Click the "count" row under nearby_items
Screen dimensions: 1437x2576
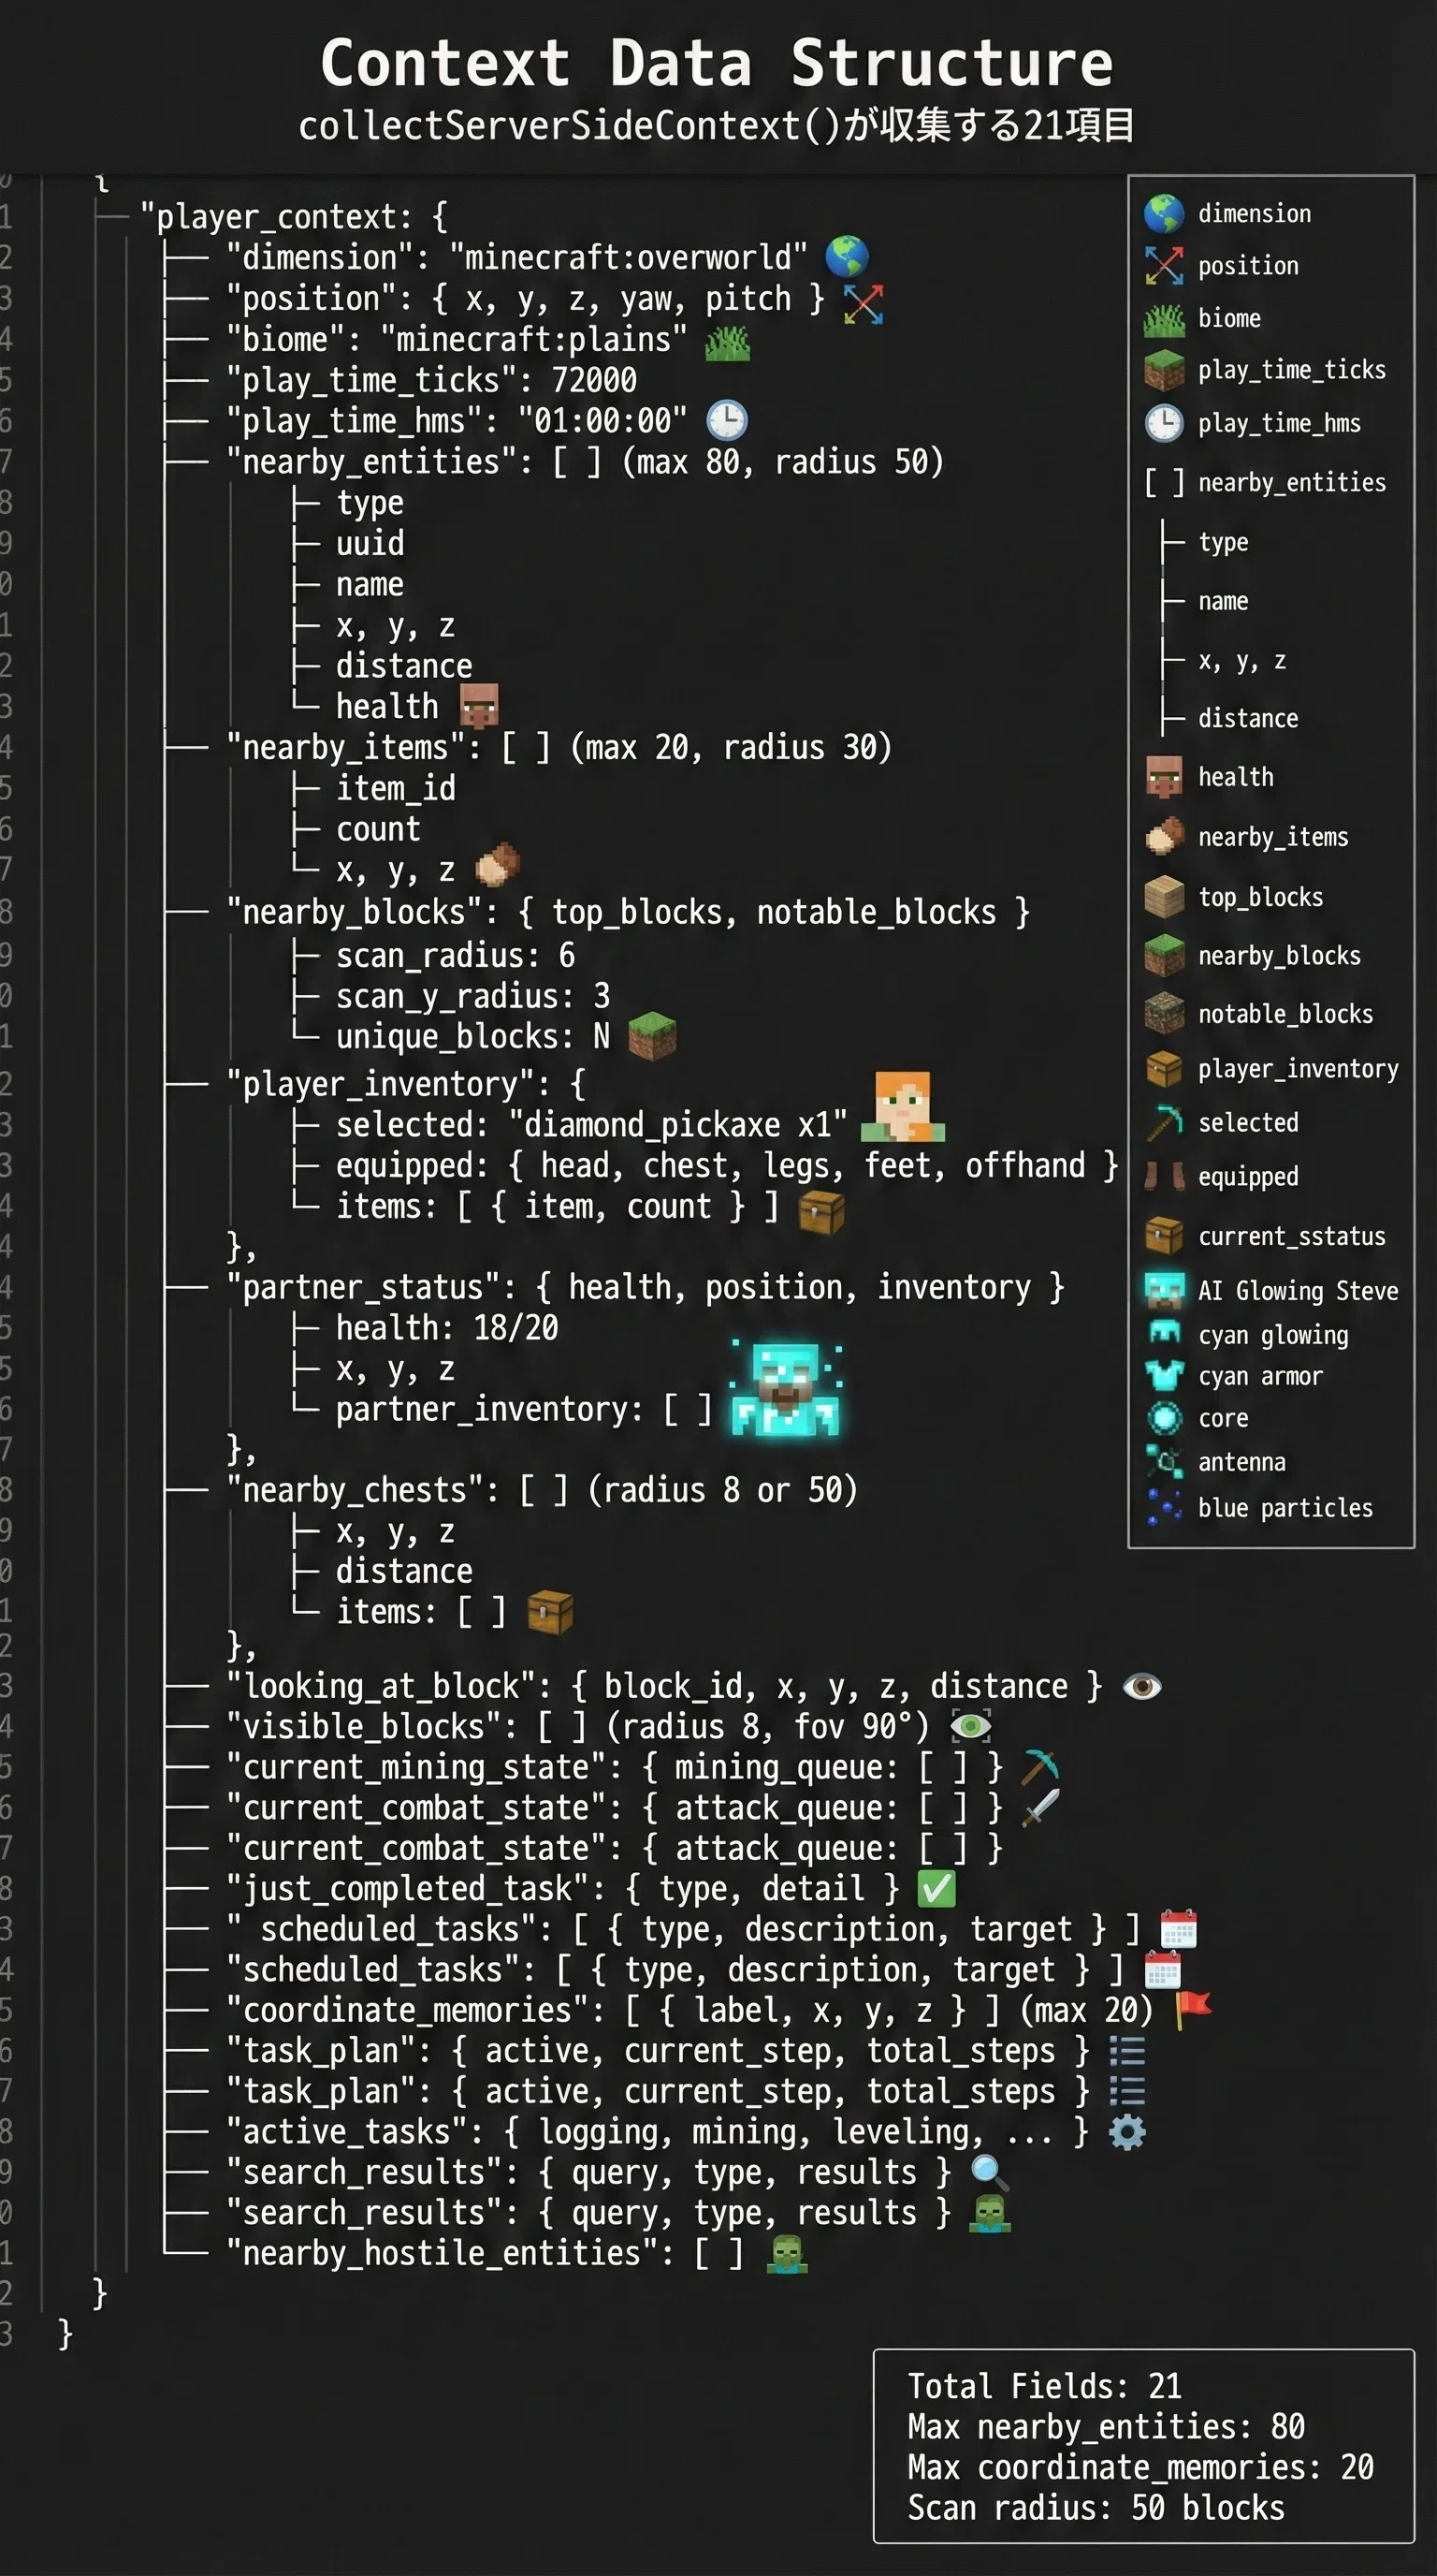378,829
